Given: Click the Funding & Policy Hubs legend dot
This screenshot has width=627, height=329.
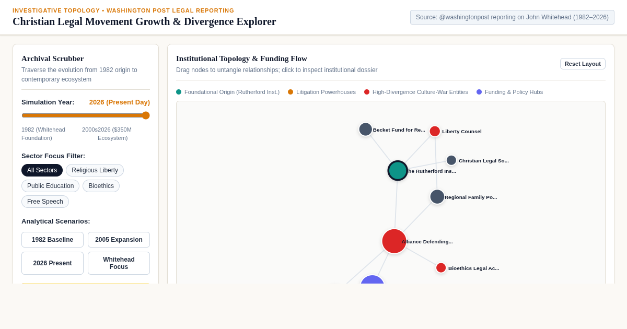Looking at the screenshot, I should point(479,92).
